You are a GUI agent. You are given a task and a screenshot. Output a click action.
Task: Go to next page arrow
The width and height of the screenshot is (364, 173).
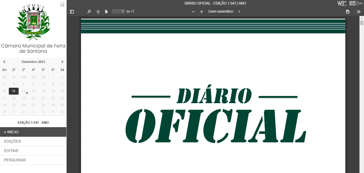pyautogui.click(x=106, y=12)
